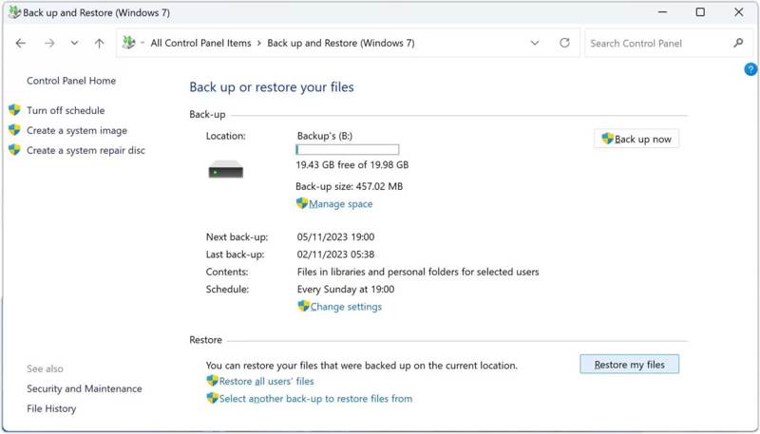The width and height of the screenshot is (760, 434).
Task: Go back with the back arrow
Action: pyautogui.click(x=20, y=44)
